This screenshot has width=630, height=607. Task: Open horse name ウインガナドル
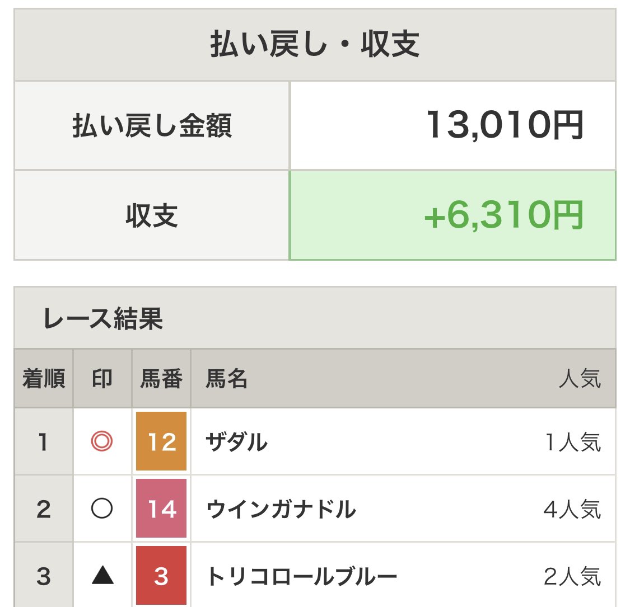281,509
